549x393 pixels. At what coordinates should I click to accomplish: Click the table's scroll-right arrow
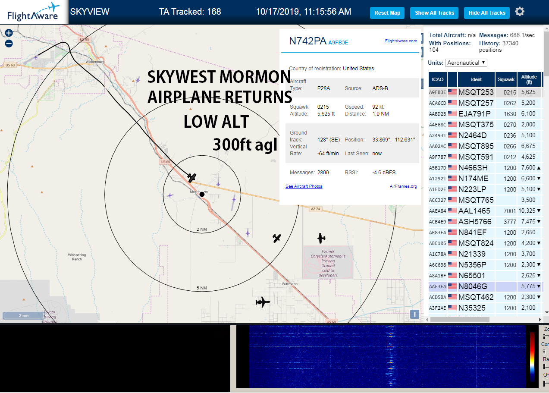pyautogui.click(x=540, y=320)
